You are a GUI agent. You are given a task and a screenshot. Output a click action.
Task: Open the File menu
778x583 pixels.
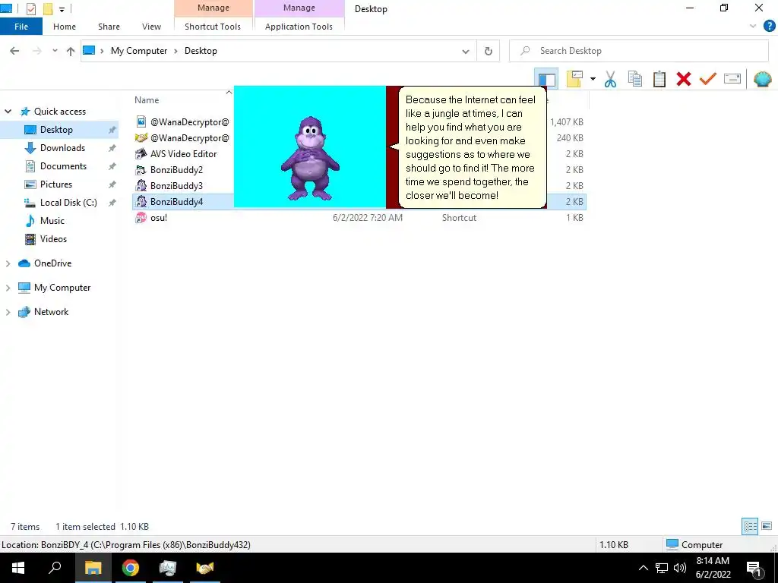tap(21, 27)
